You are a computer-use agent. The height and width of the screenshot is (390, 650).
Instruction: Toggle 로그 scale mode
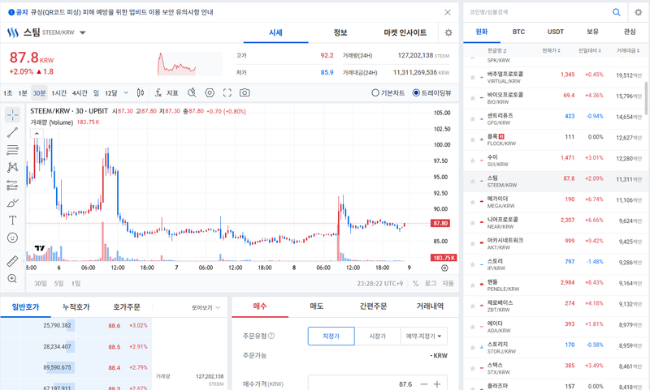431,283
